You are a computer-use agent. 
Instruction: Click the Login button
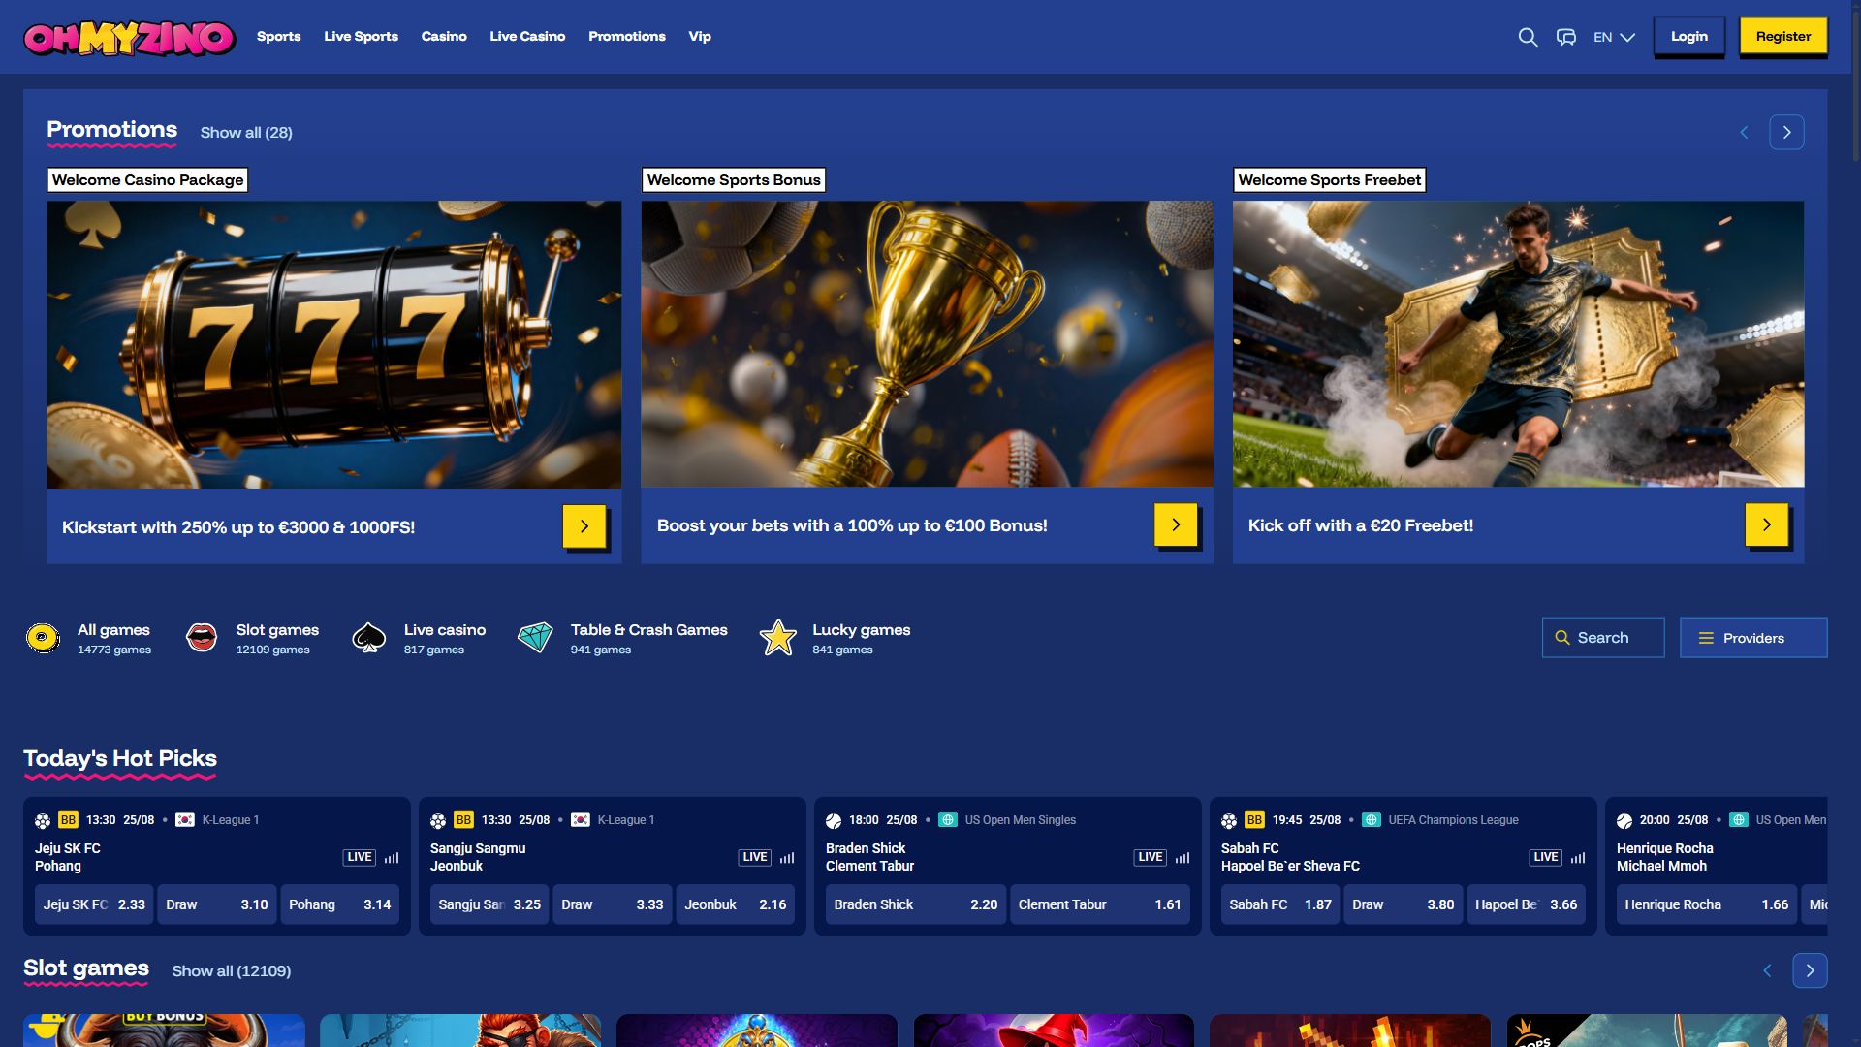(x=1689, y=37)
